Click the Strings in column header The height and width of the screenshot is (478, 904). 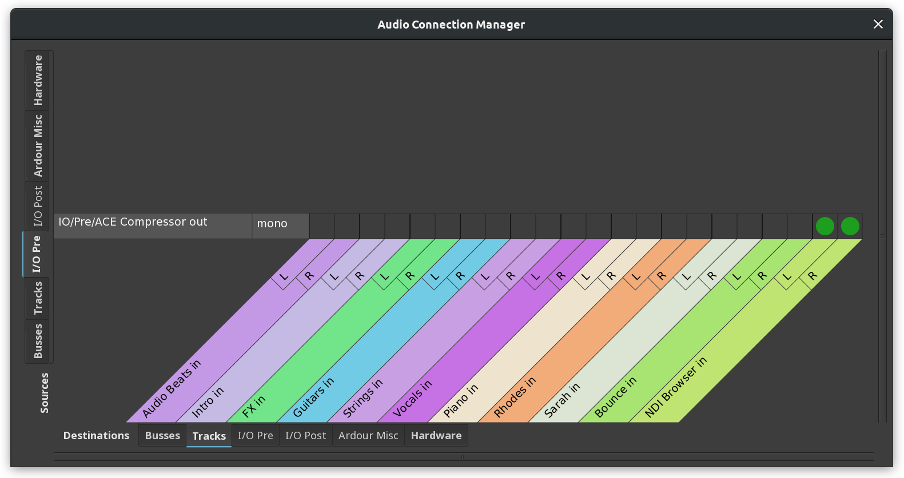pyautogui.click(x=363, y=399)
